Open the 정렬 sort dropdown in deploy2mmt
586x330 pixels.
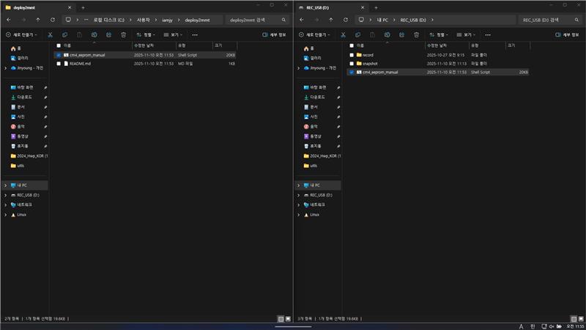pyautogui.click(x=146, y=34)
